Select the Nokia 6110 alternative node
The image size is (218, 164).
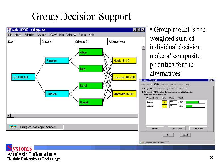tap(124, 60)
